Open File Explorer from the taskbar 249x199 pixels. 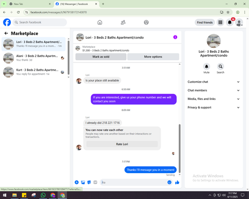[14, 195]
